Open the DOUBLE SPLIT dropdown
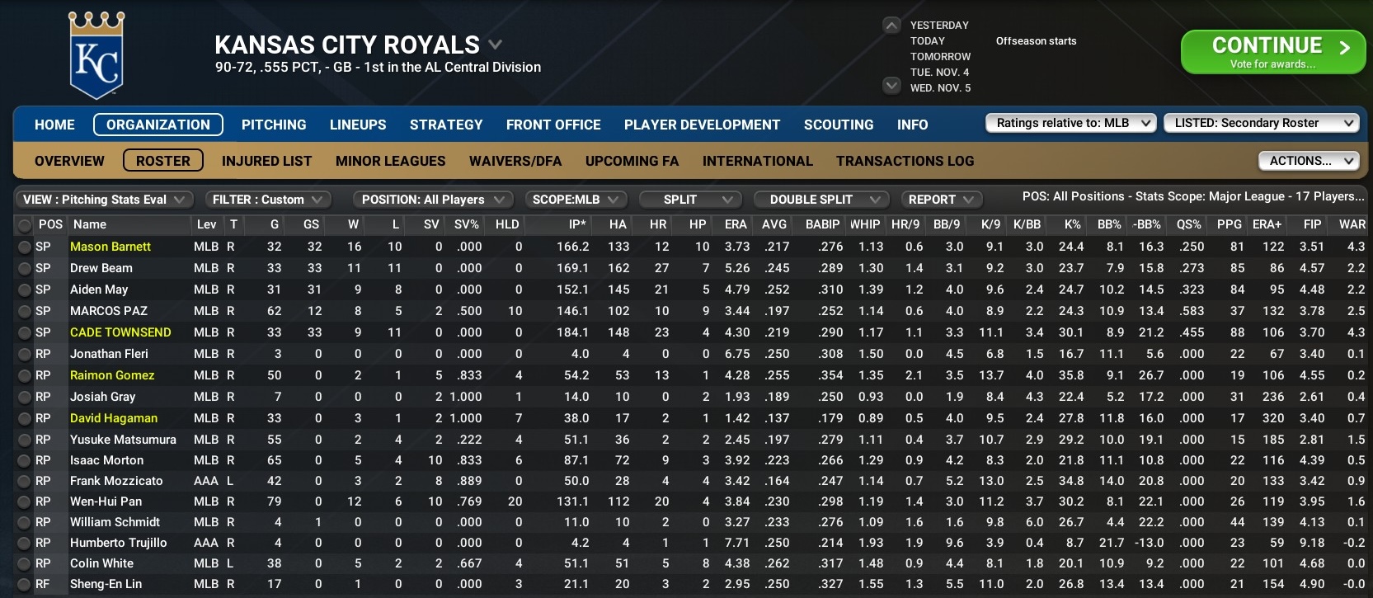 pos(821,200)
